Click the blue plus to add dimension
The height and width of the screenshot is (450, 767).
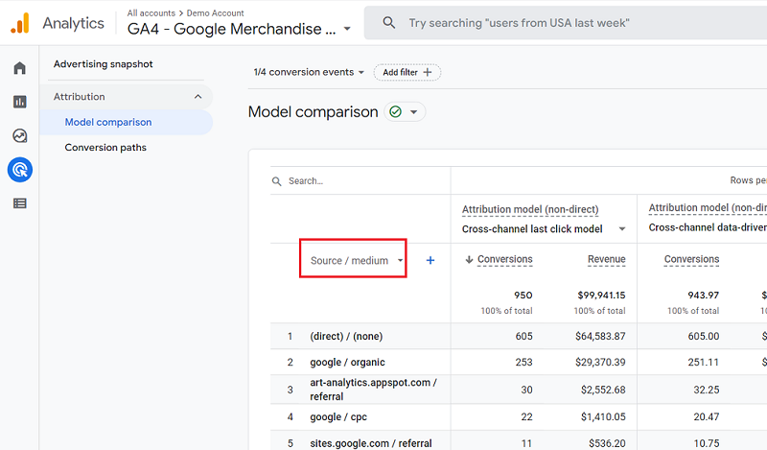point(430,260)
